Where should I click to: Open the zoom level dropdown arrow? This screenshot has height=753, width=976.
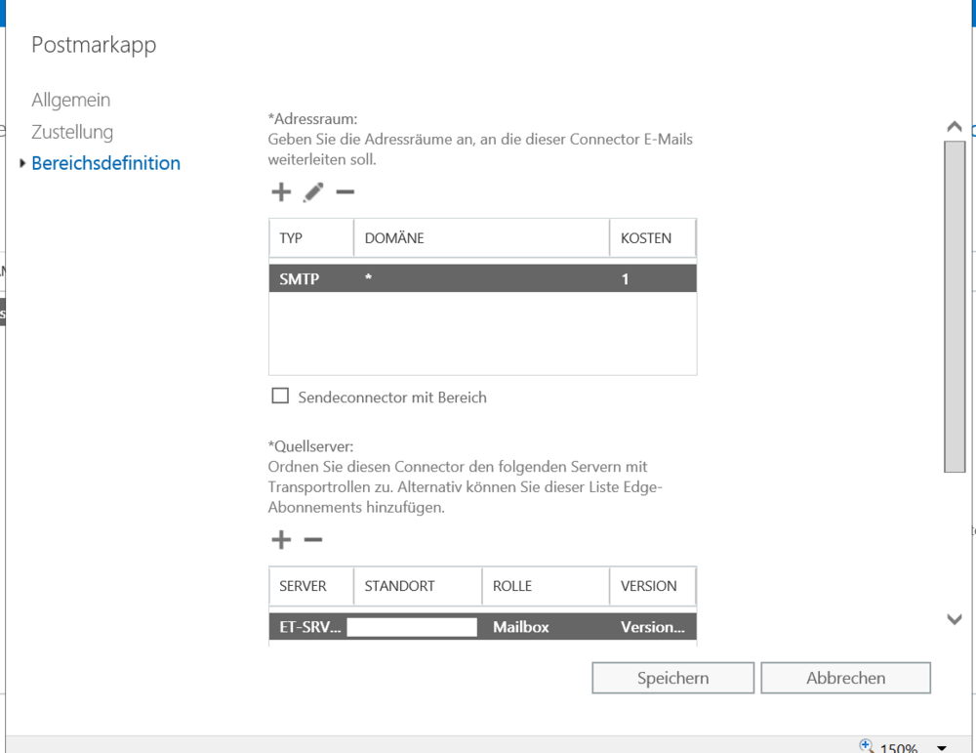(942, 748)
